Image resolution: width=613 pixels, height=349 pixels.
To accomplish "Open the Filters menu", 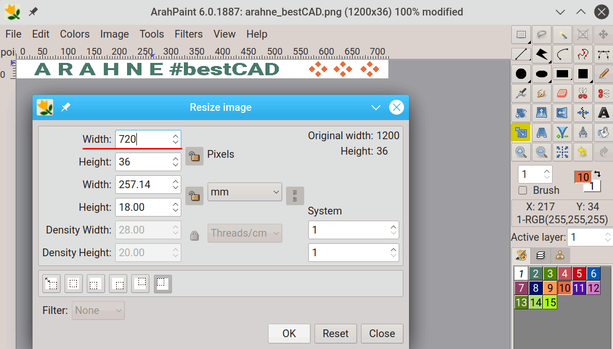I will [188, 34].
